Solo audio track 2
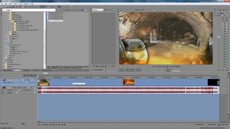The height and width of the screenshot is (129, 230). [x=31, y=88]
